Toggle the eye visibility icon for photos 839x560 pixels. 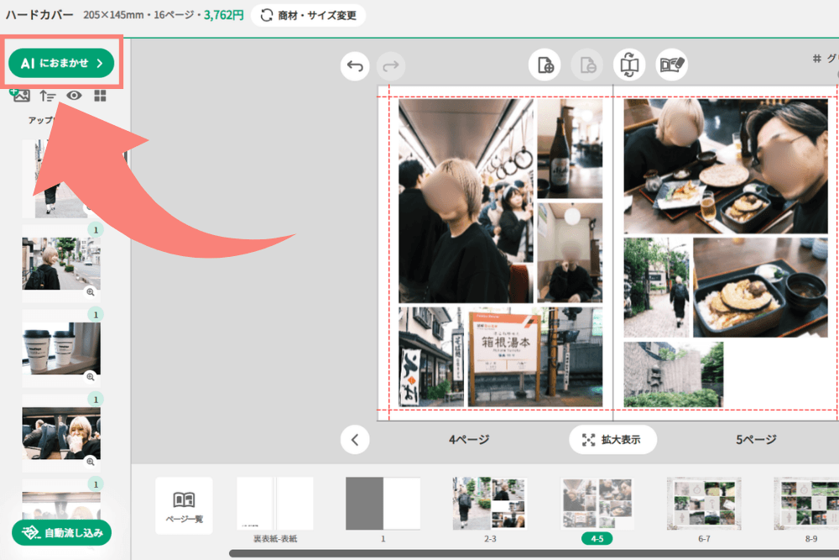tap(74, 96)
